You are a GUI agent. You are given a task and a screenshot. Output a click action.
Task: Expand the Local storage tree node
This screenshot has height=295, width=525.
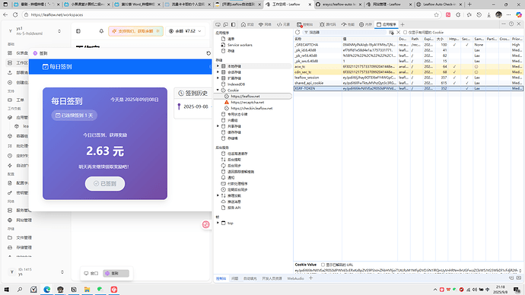(x=218, y=66)
